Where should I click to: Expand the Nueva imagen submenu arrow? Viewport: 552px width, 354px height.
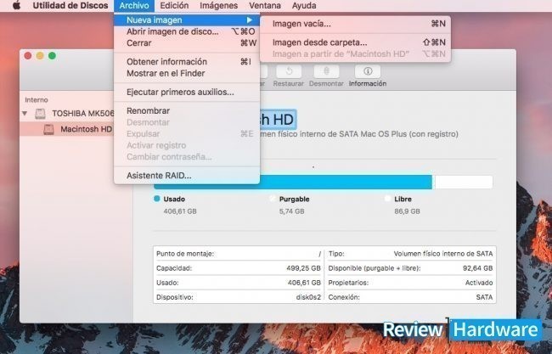click(249, 20)
